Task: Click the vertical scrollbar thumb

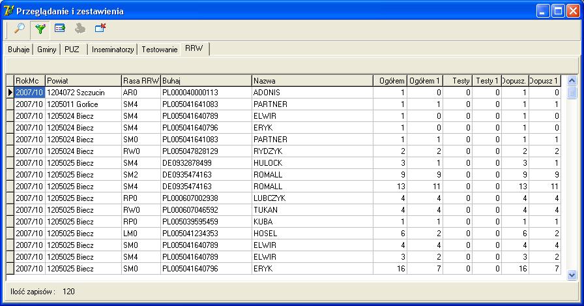Action: pyautogui.click(x=572, y=92)
